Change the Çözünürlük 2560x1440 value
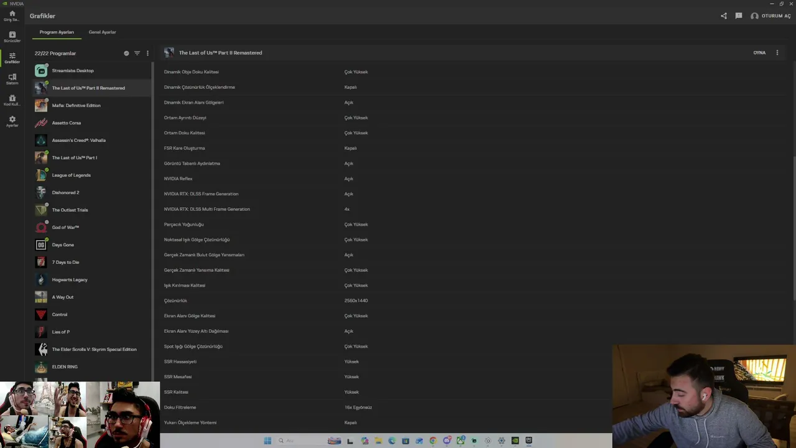Screen dimensions: 796x448 tap(356, 301)
